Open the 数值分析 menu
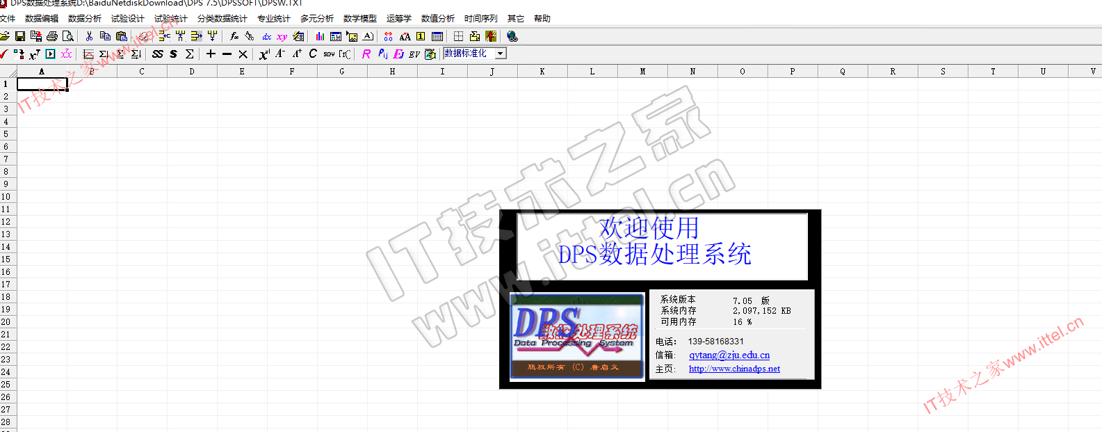 coord(438,19)
